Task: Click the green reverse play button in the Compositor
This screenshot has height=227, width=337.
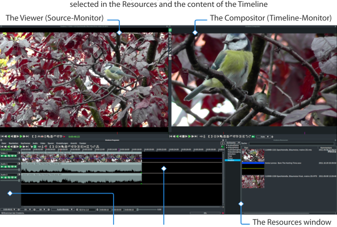Action: pos(177,136)
